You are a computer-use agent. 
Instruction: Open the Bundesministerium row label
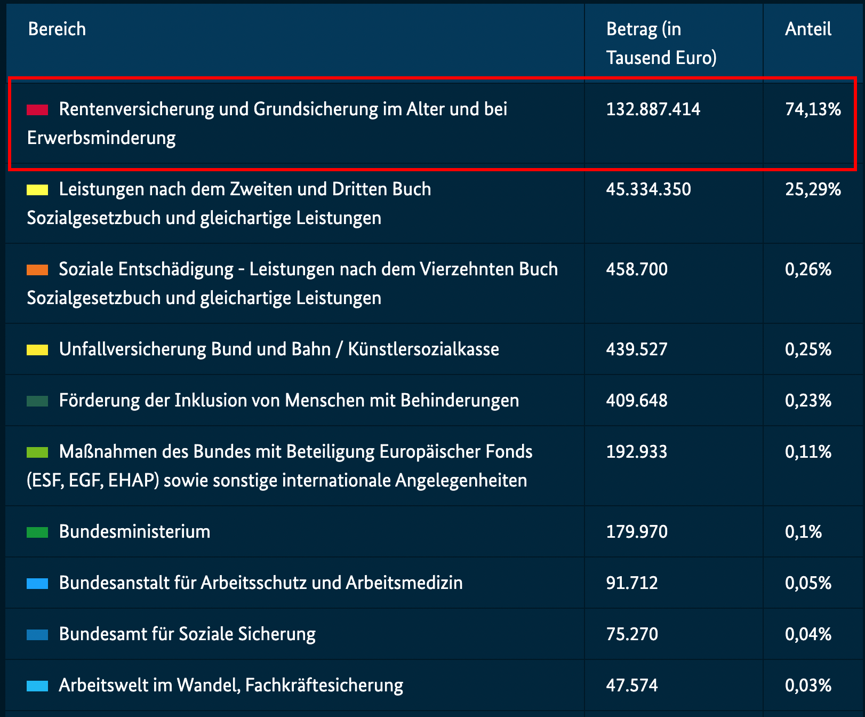[134, 532]
